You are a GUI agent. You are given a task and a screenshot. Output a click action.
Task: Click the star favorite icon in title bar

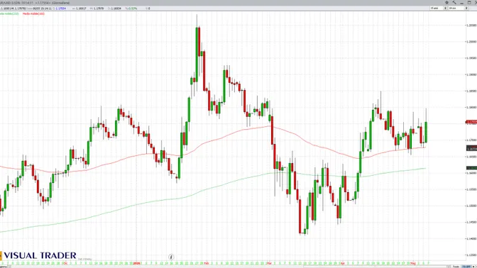coord(447,2)
